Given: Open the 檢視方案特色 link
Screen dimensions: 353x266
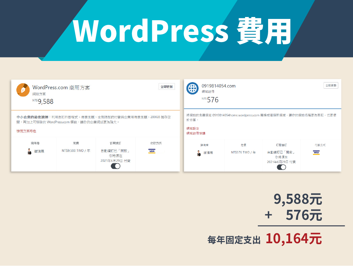Looking at the screenshot, I should 26,131.
